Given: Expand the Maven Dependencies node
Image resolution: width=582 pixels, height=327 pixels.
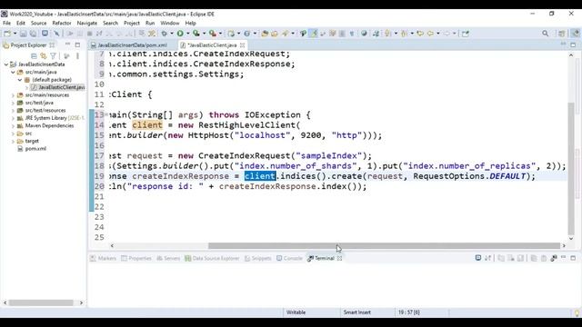Looking at the screenshot, I should coord(13,125).
